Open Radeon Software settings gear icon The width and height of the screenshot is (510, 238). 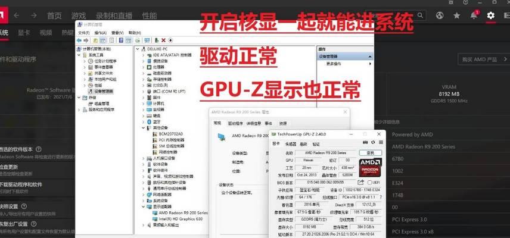[x=490, y=15]
